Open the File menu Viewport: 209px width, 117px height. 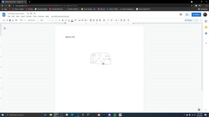point(9,16)
